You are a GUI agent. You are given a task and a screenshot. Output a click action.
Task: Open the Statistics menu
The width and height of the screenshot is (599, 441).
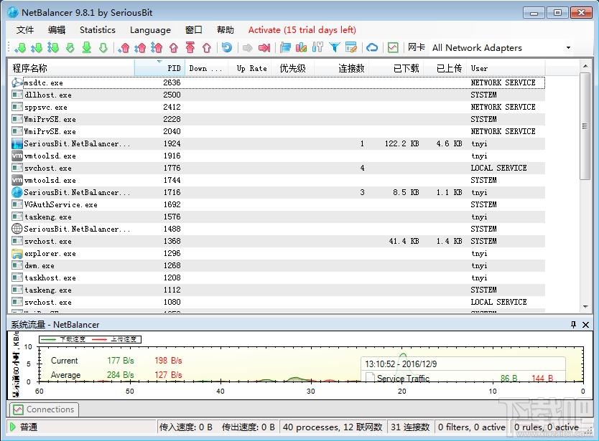pos(98,29)
